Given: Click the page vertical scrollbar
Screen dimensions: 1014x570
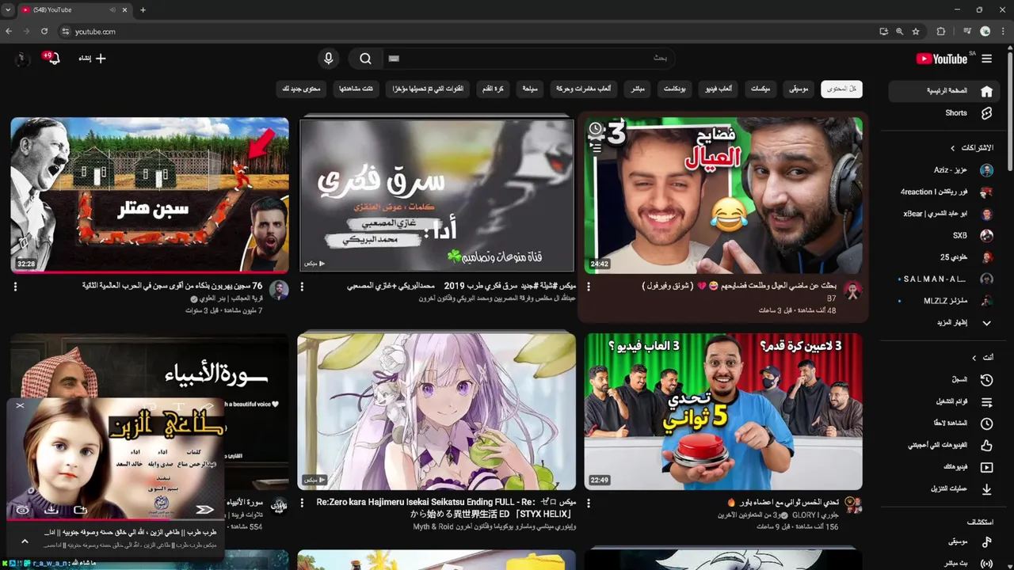Looking at the screenshot, I should [x=1009, y=111].
